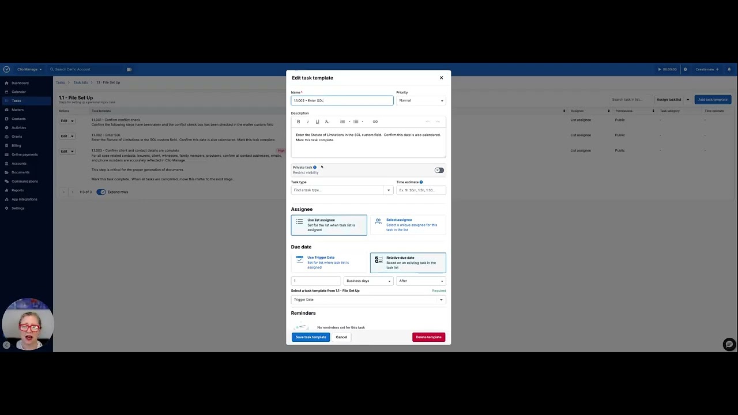The image size is (738, 415).
Task: Click Add task template button
Action: (713, 100)
